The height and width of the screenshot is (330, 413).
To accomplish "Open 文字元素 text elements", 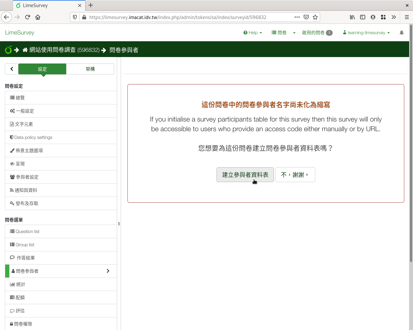I will coord(61,124).
